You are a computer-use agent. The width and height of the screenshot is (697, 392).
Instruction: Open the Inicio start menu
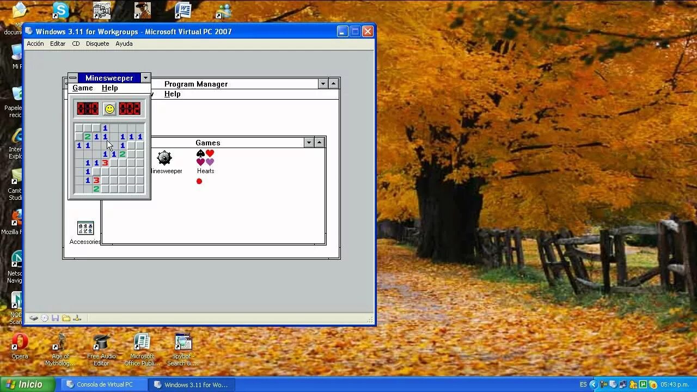(27, 384)
